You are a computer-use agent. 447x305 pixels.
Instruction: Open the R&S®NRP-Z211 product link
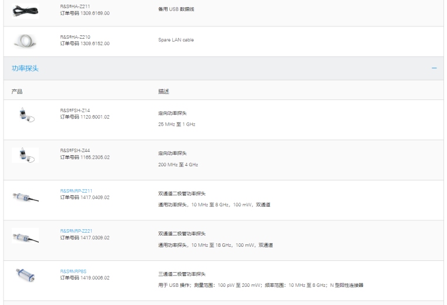pyautogui.click(x=76, y=191)
